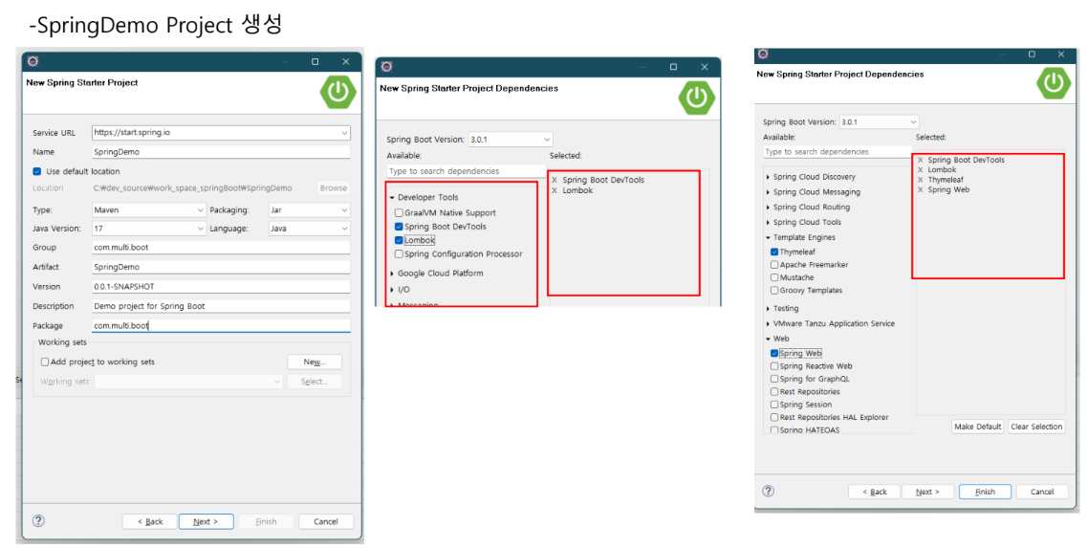Click Clear Selection button
This screenshot has height=548, width=1088.
point(1036,427)
